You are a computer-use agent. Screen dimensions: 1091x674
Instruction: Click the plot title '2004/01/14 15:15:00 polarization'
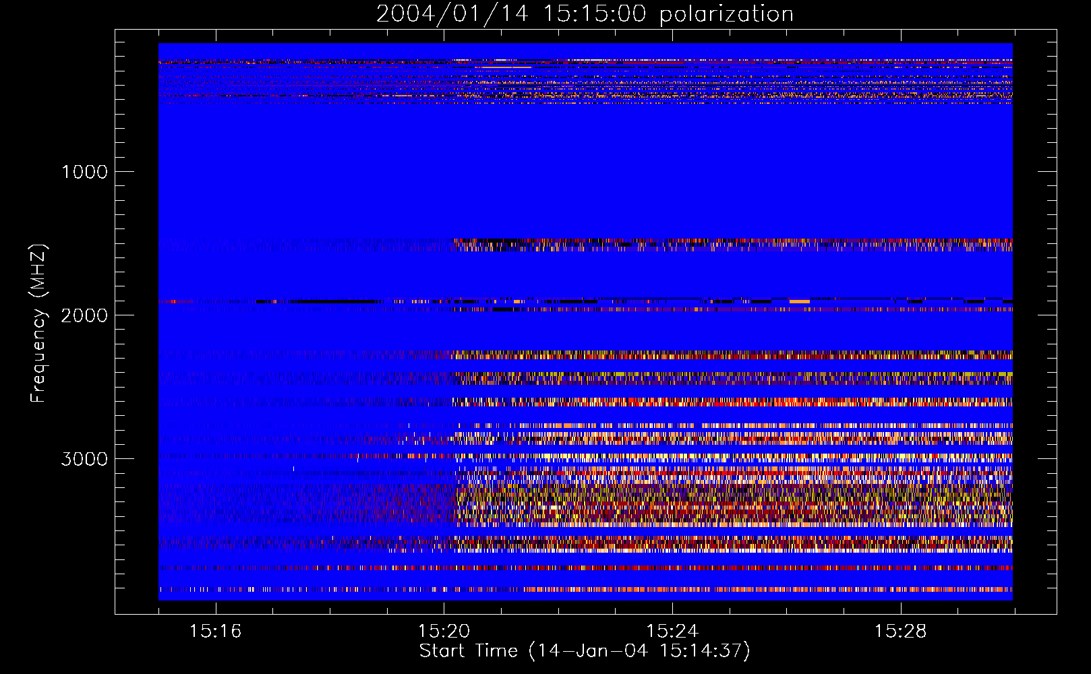tap(585, 14)
